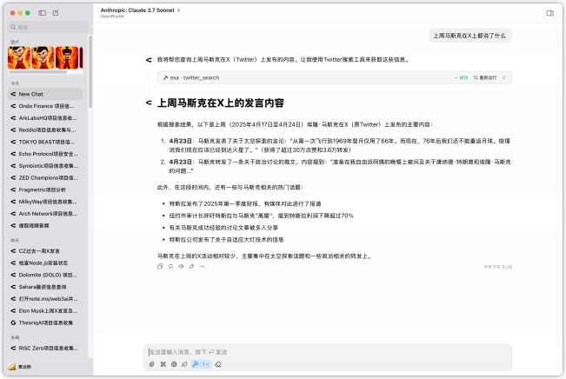The width and height of the screenshot is (566, 379).
Task: Click the user avatar at sidebar bottom
Action: coord(12,366)
